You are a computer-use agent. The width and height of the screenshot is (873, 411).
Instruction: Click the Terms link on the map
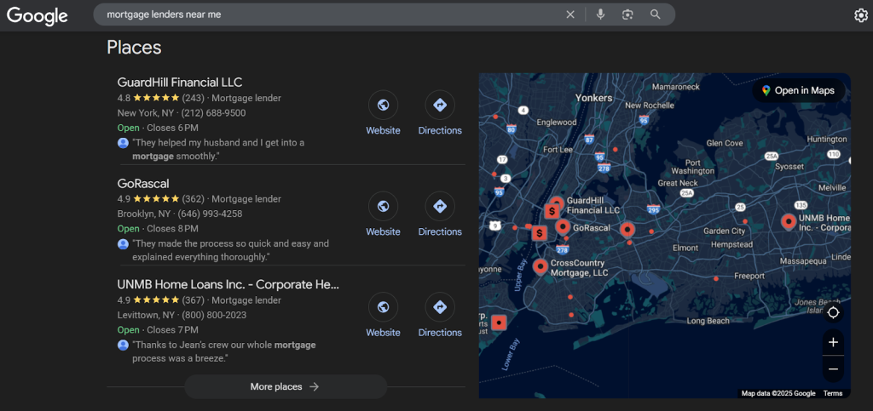click(x=833, y=393)
